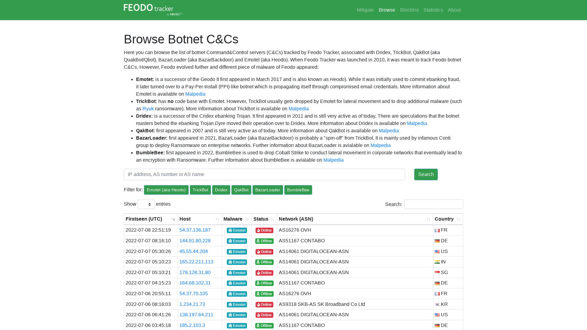Sort by Host column arrows icon

point(217,219)
